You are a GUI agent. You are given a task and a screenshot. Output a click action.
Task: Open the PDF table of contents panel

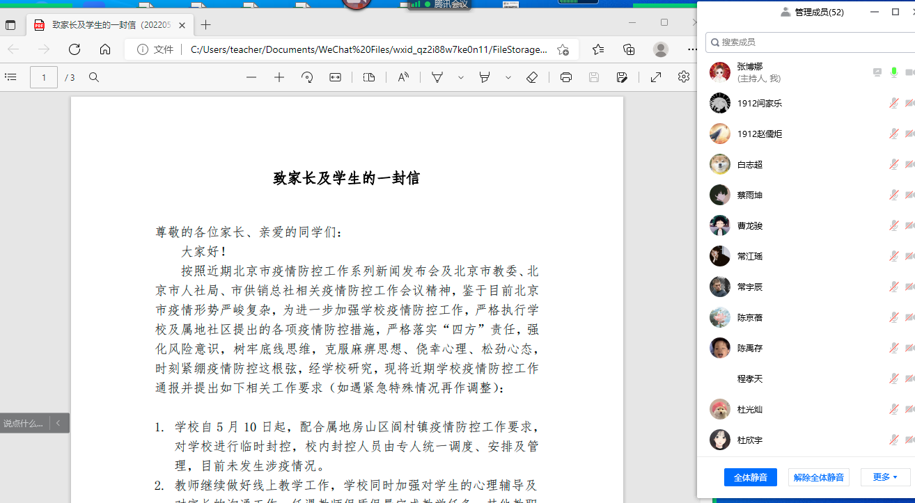click(10, 77)
